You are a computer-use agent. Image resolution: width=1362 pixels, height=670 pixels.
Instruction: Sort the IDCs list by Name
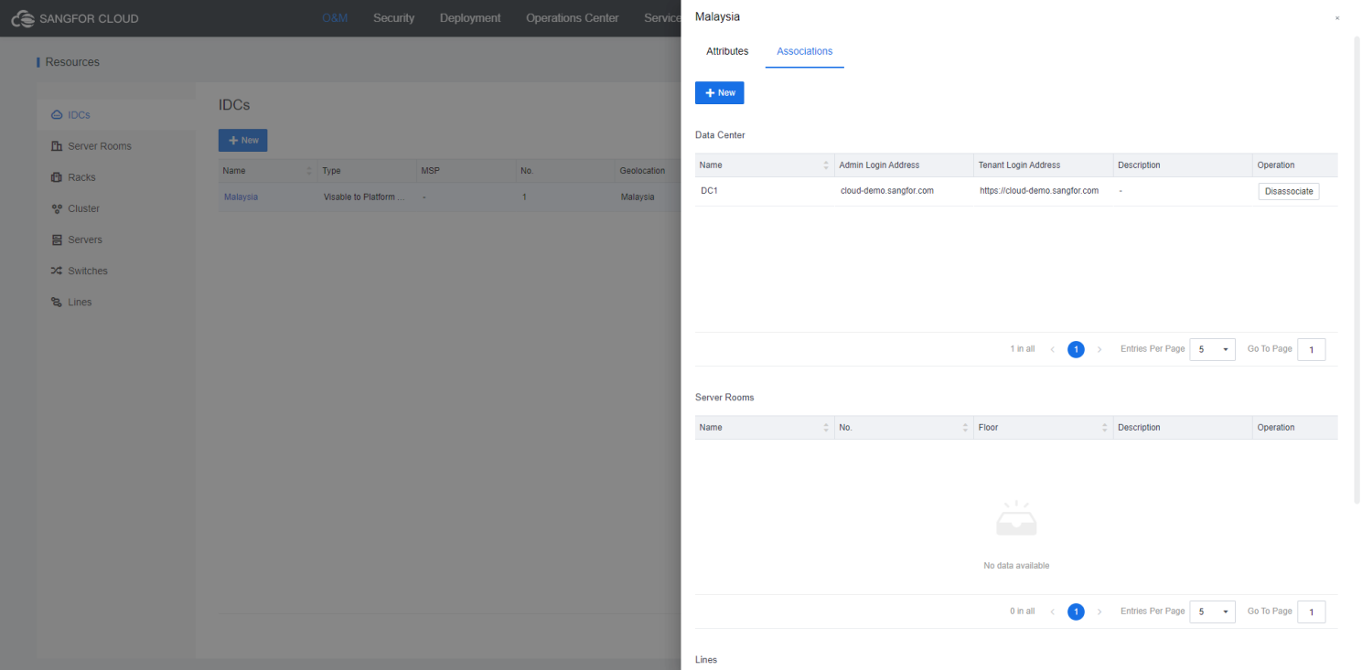tap(309, 171)
